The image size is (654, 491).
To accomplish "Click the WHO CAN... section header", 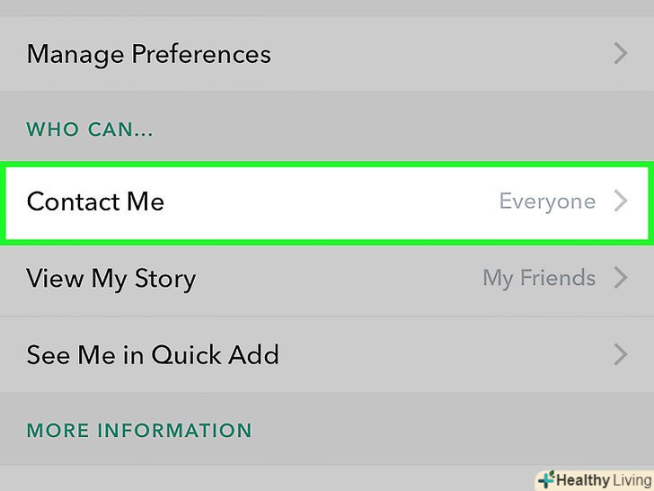I will [90, 129].
